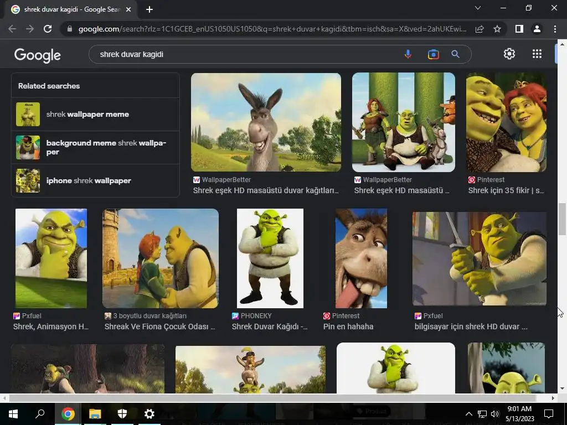Open Shrek holding sword thumbnail
This screenshot has width=567, height=425.
[479, 258]
